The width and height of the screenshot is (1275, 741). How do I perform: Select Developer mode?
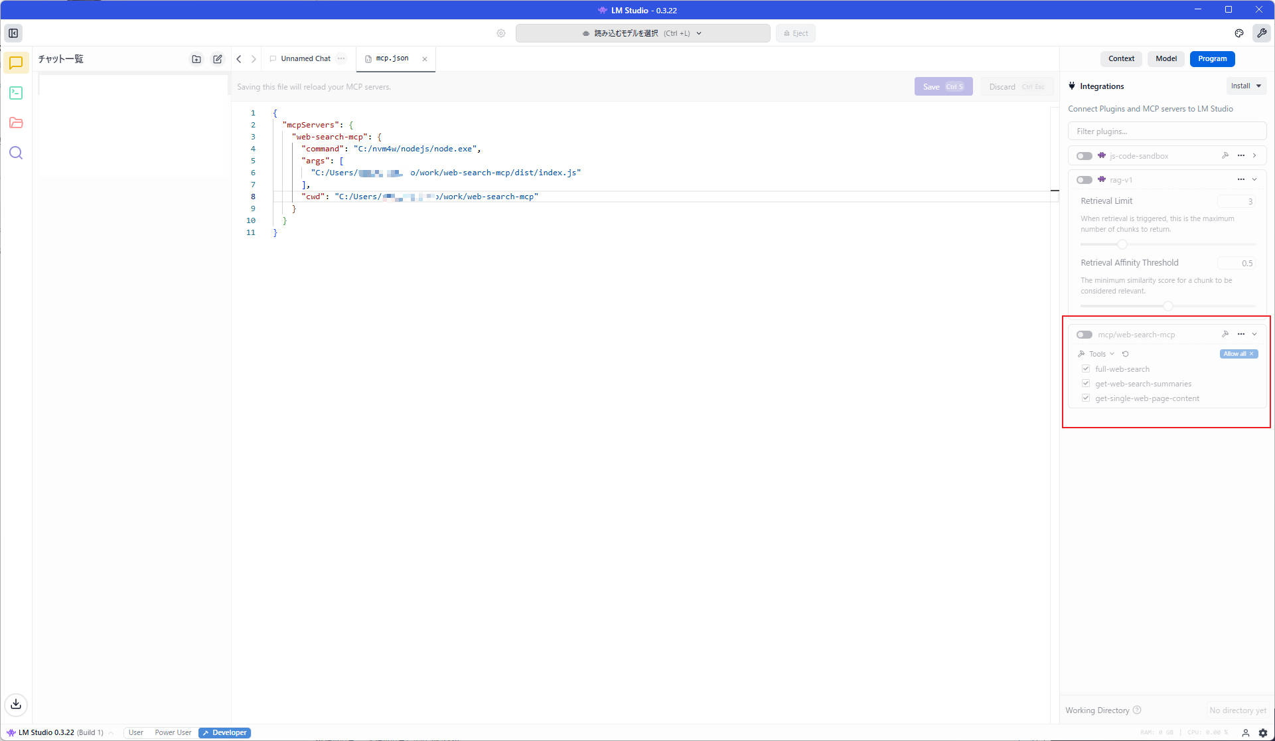point(224,733)
